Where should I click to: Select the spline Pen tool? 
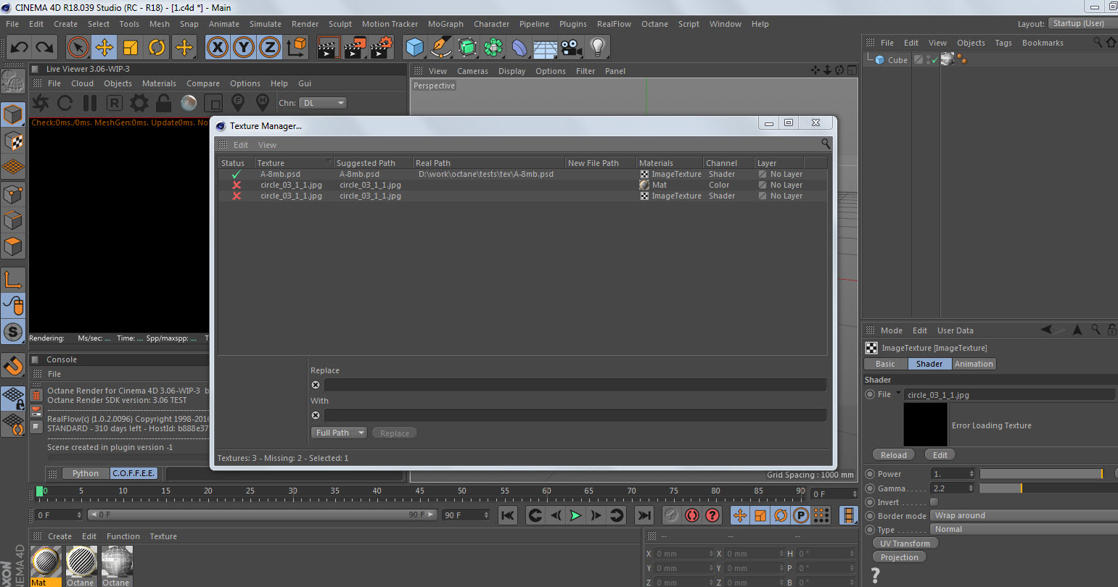pos(441,48)
